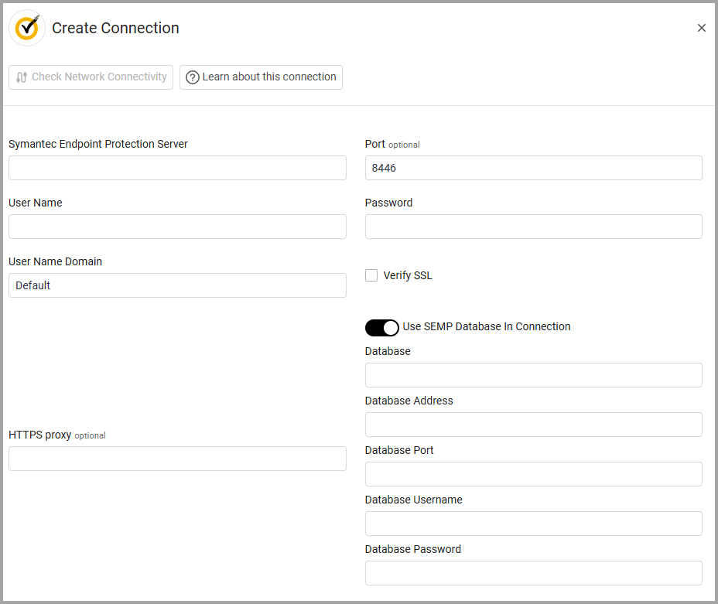Click the Symantec shield logo icon
Screen dimensions: 718x604
[27, 27]
